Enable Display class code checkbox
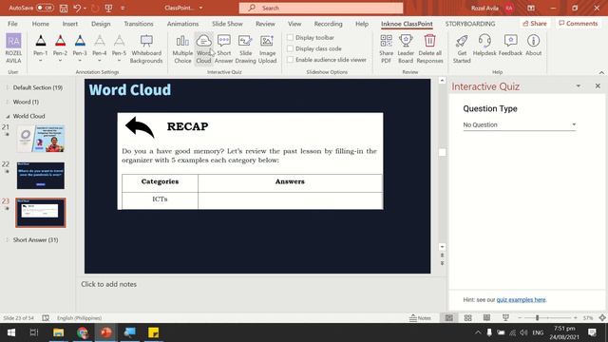This screenshot has height=342, width=608. tap(290, 48)
